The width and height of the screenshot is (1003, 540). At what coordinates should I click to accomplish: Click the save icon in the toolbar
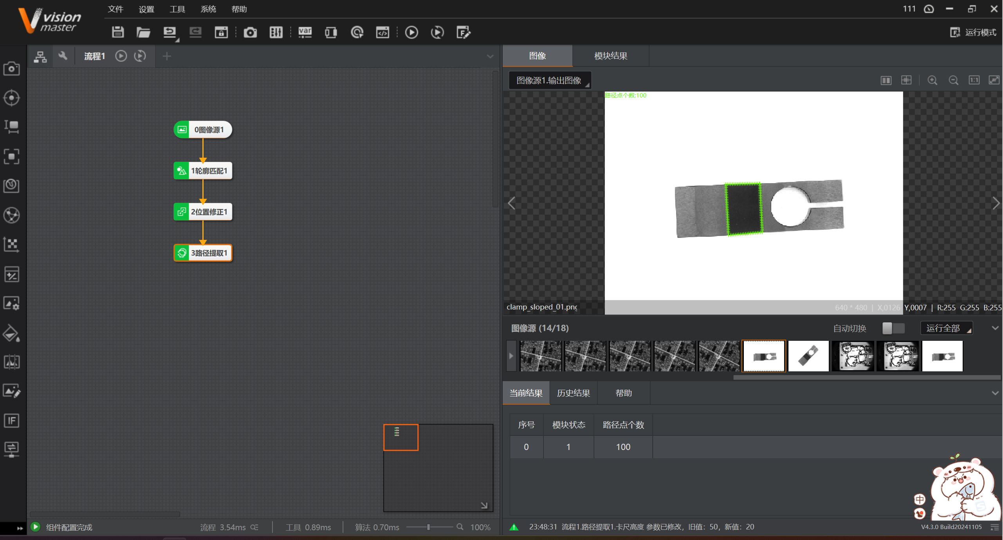pyautogui.click(x=117, y=32)
